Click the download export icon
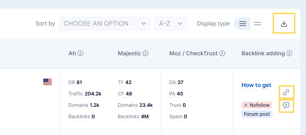 coord(284,24)
